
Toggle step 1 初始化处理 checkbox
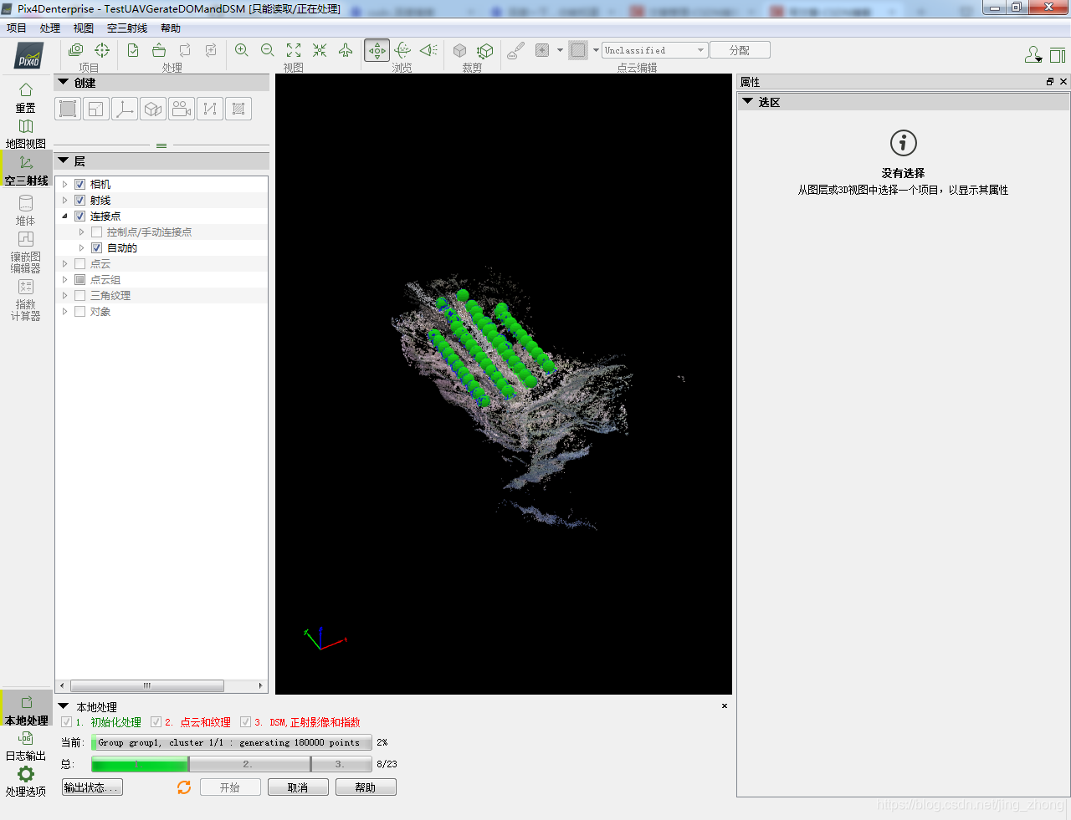[67, 722]
